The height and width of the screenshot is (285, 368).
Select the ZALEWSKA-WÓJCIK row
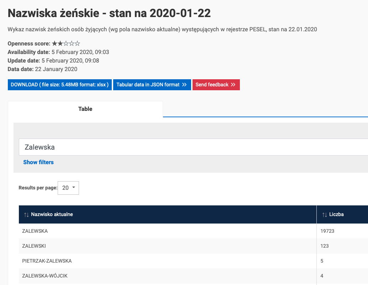(x=193, y=276)
